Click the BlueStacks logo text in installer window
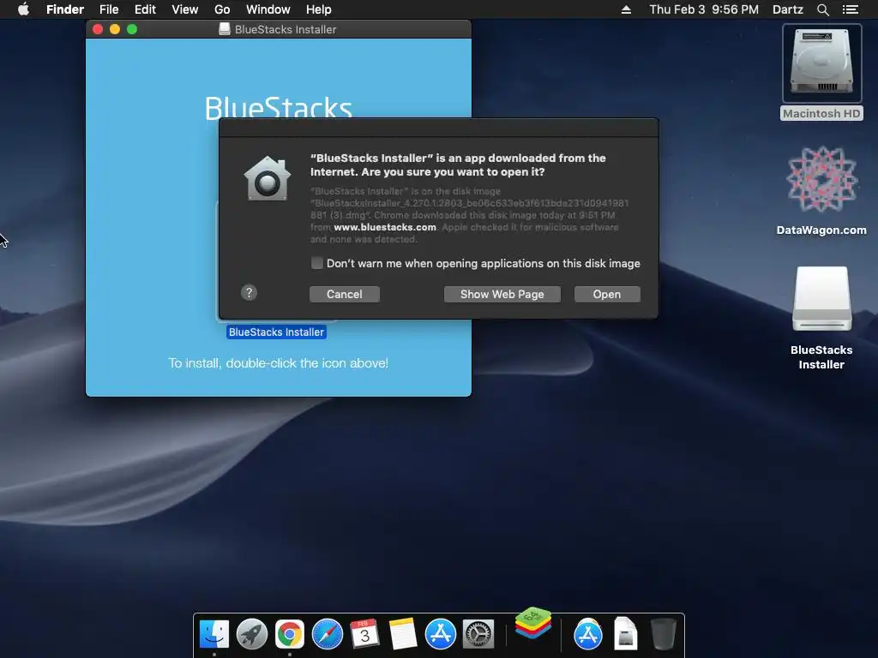878x658 pixels. pos(279,107)
